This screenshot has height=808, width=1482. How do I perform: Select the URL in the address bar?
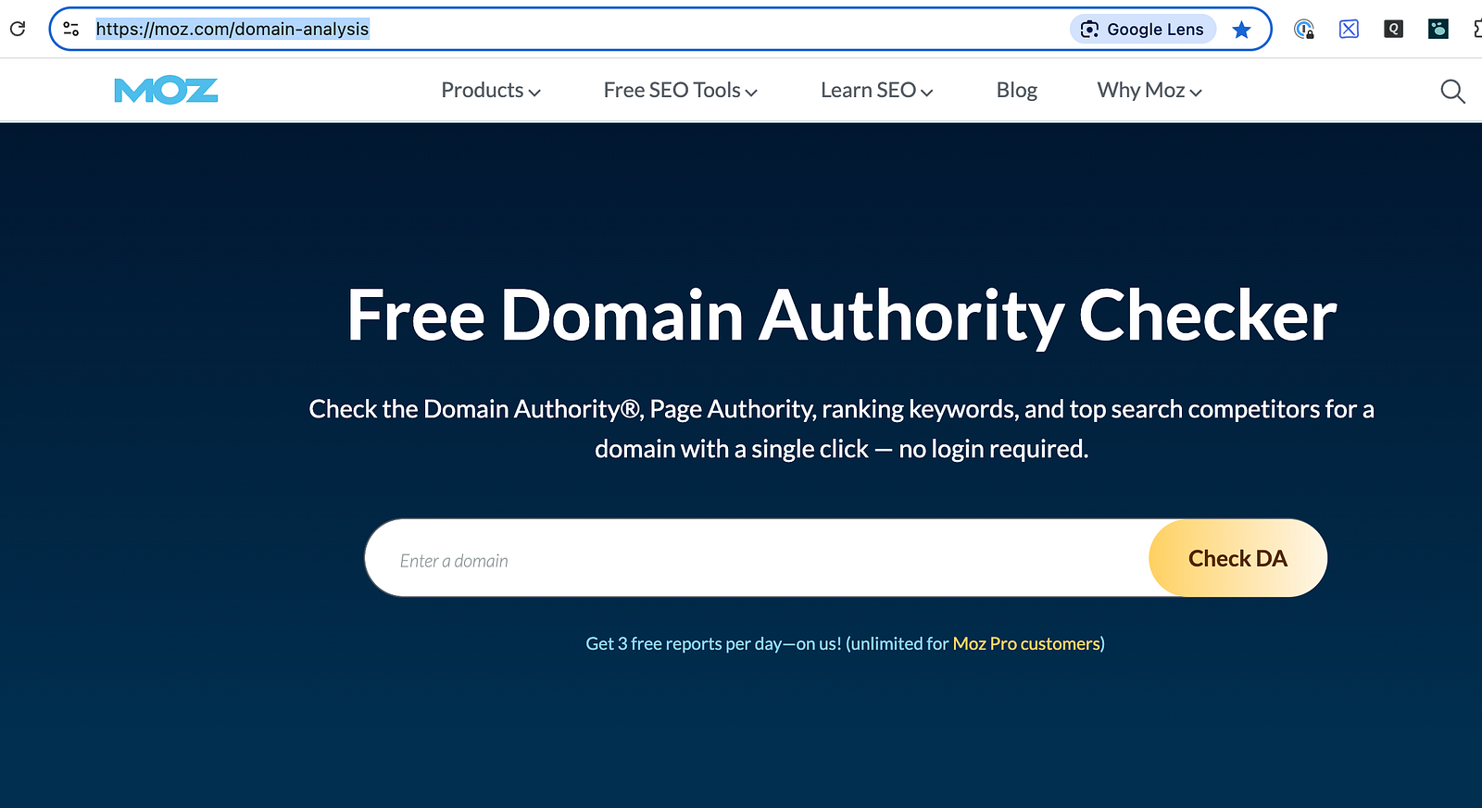point(232,29)
